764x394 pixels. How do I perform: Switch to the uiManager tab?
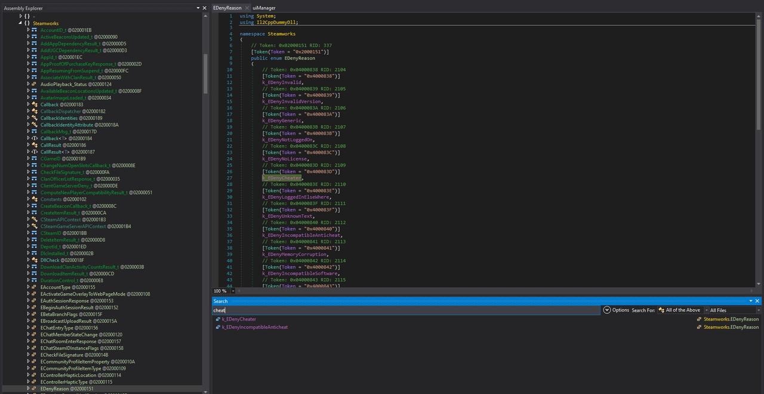point(264,8)
